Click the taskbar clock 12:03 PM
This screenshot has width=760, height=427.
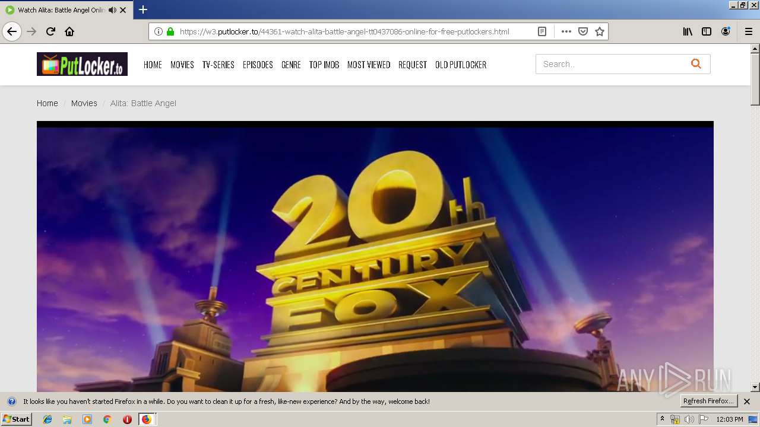click(730, 419)
